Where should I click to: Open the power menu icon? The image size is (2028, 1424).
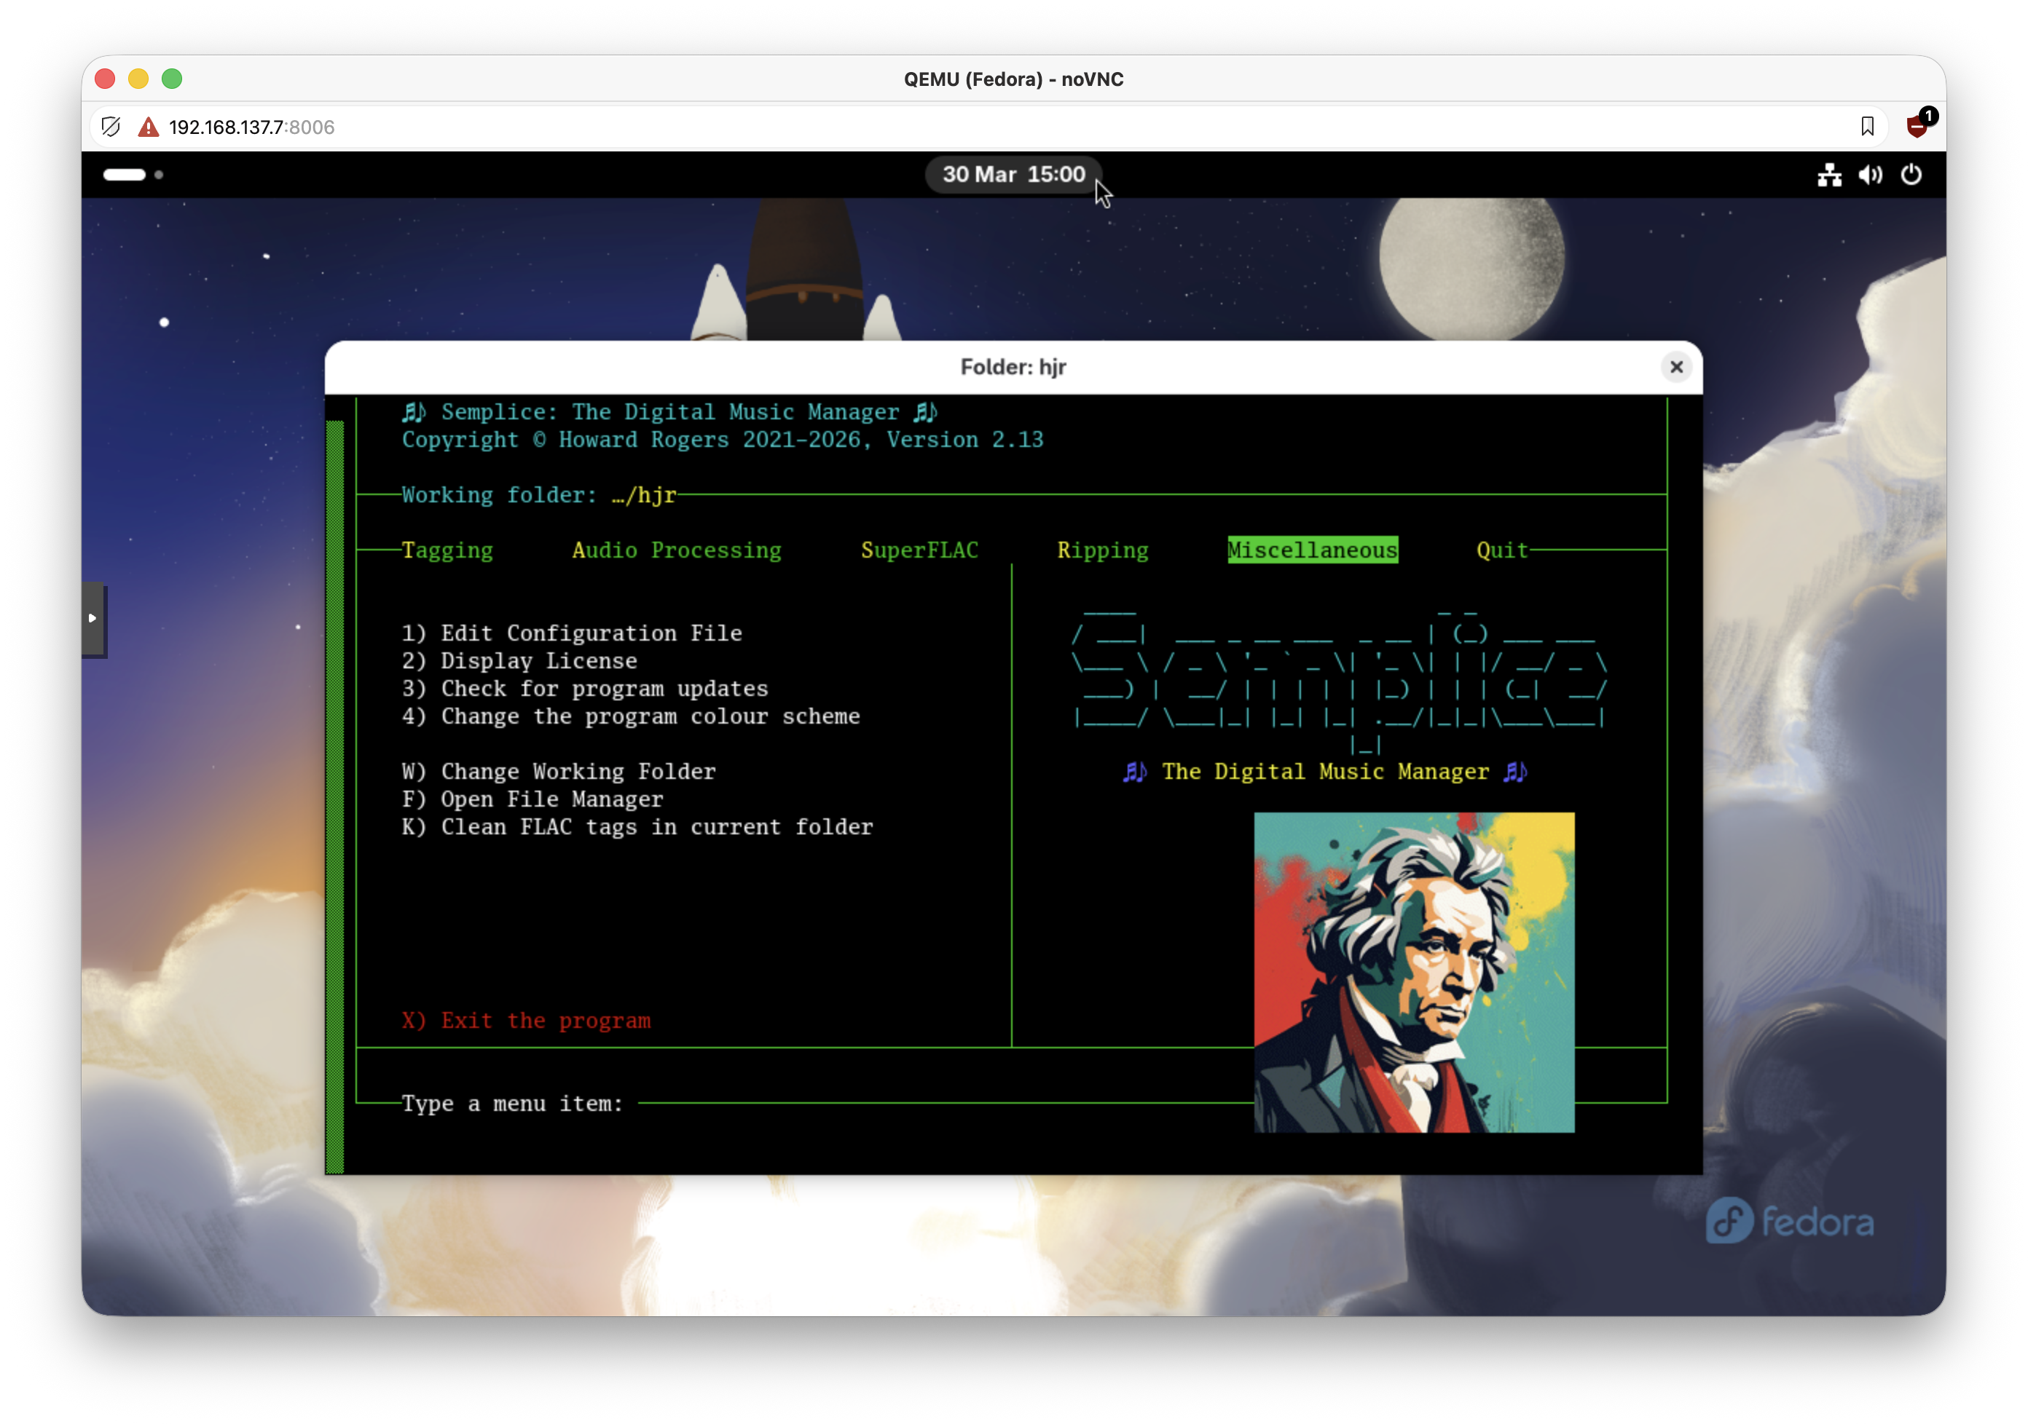tap(1911, 175)
